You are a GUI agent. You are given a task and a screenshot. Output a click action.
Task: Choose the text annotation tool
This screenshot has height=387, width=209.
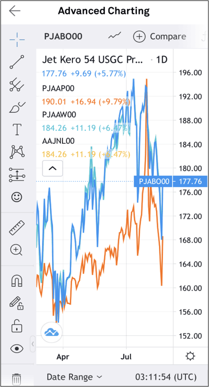[x=17, y=129]
